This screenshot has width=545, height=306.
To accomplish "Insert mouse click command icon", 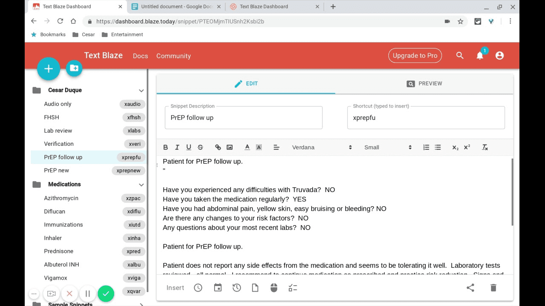I will 274,288.
